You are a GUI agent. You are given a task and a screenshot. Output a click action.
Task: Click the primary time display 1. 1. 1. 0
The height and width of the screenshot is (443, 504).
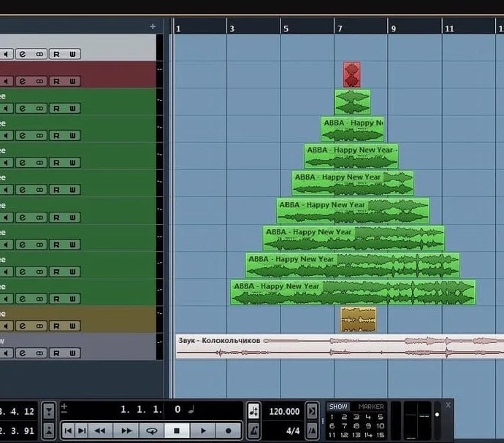click(x=150, y=409)
